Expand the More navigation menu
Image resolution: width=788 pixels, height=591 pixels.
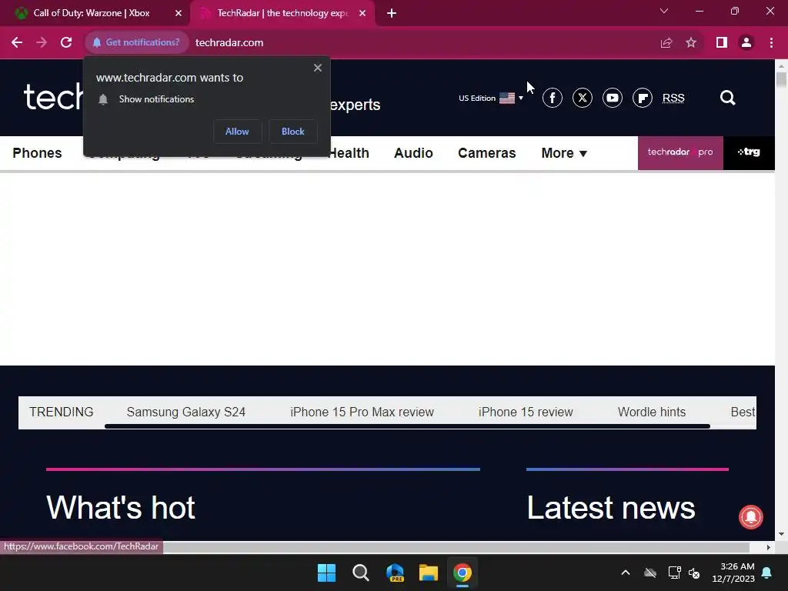[564, 153]
